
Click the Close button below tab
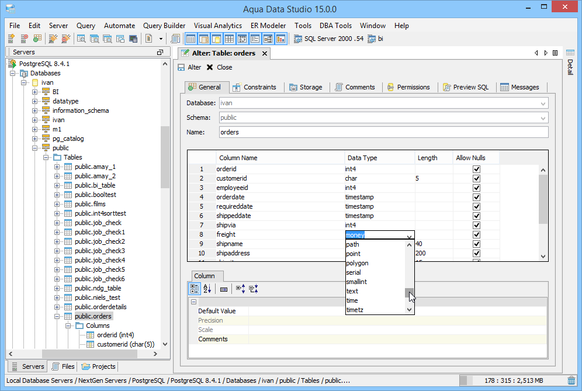point(219,67)
